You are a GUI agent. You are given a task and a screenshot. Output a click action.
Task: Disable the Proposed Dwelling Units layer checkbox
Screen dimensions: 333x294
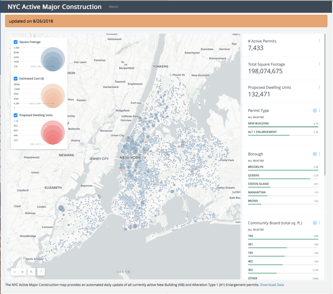coord(16,115)
